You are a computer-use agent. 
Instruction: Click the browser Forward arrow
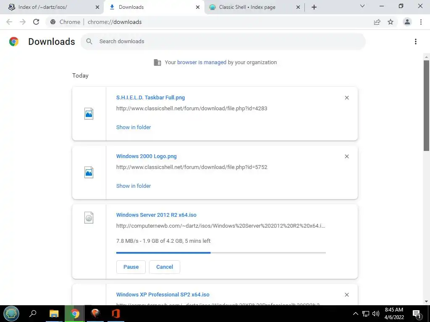click(x=23, y=22)
